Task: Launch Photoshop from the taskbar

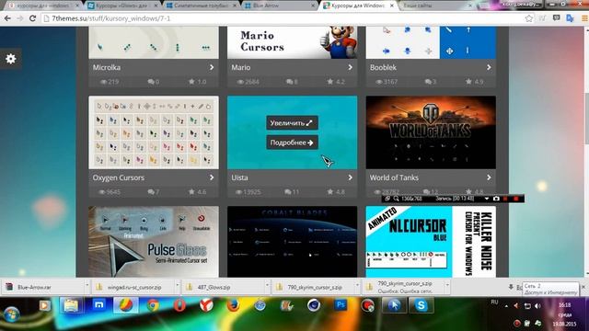Action: (341, 305)
